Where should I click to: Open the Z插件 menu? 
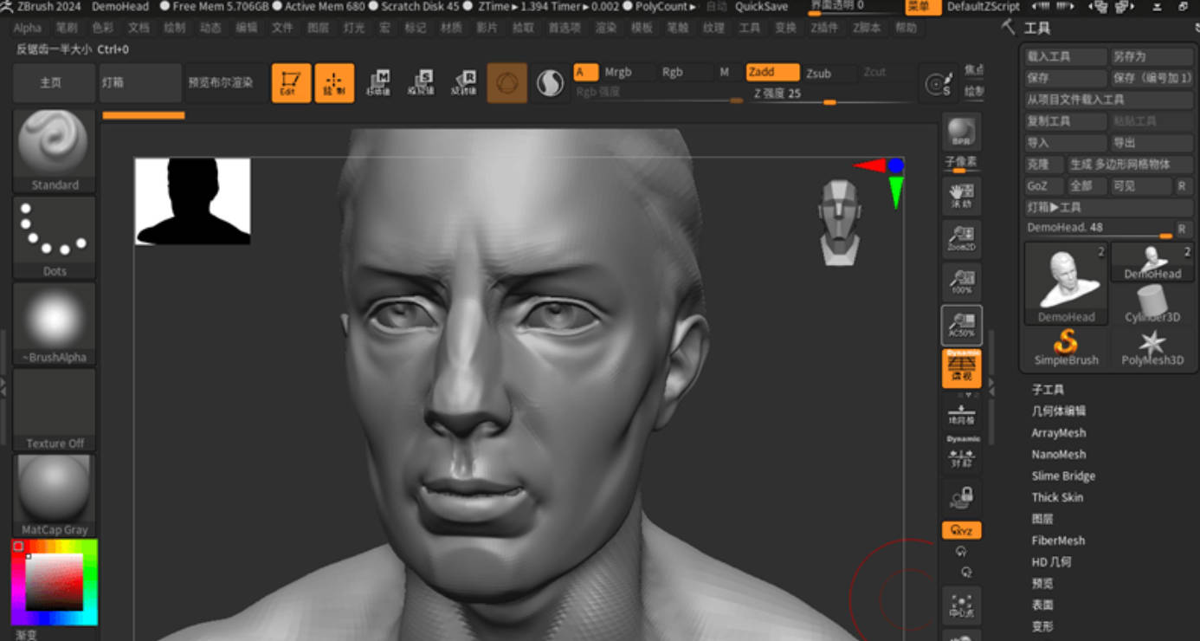(x=824, y=28)
